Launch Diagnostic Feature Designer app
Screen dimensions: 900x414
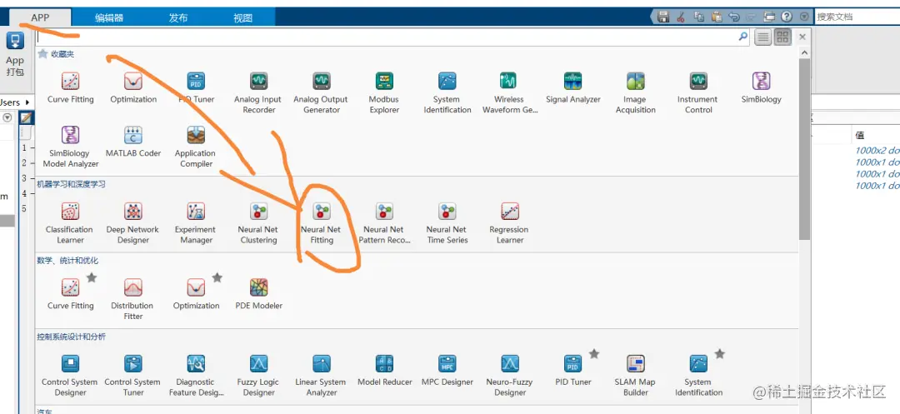tap(196, 376)
